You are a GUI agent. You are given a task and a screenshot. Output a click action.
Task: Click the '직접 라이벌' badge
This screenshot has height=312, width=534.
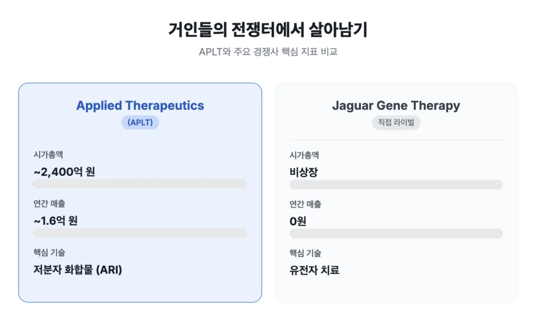(x=396, y=123)
